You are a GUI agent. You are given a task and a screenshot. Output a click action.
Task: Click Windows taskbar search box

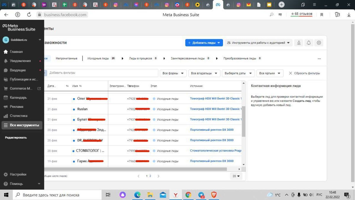[x=57, y=195]
